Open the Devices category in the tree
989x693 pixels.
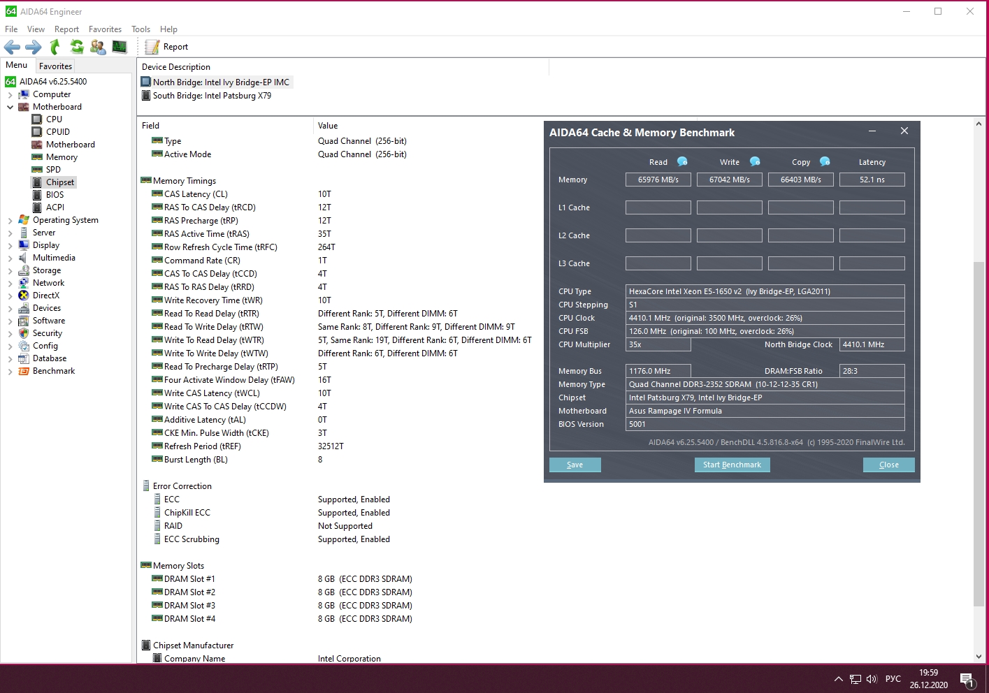[x=47, y=308]
